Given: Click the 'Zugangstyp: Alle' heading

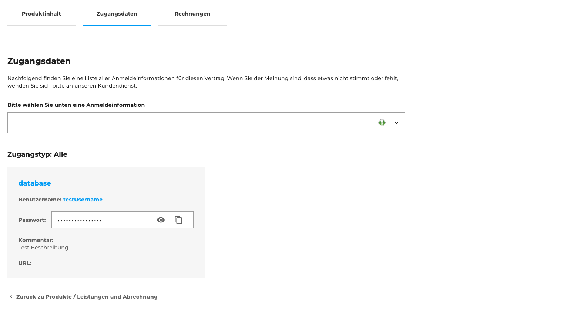Looking at the screenshot, I should click(37, 154).
